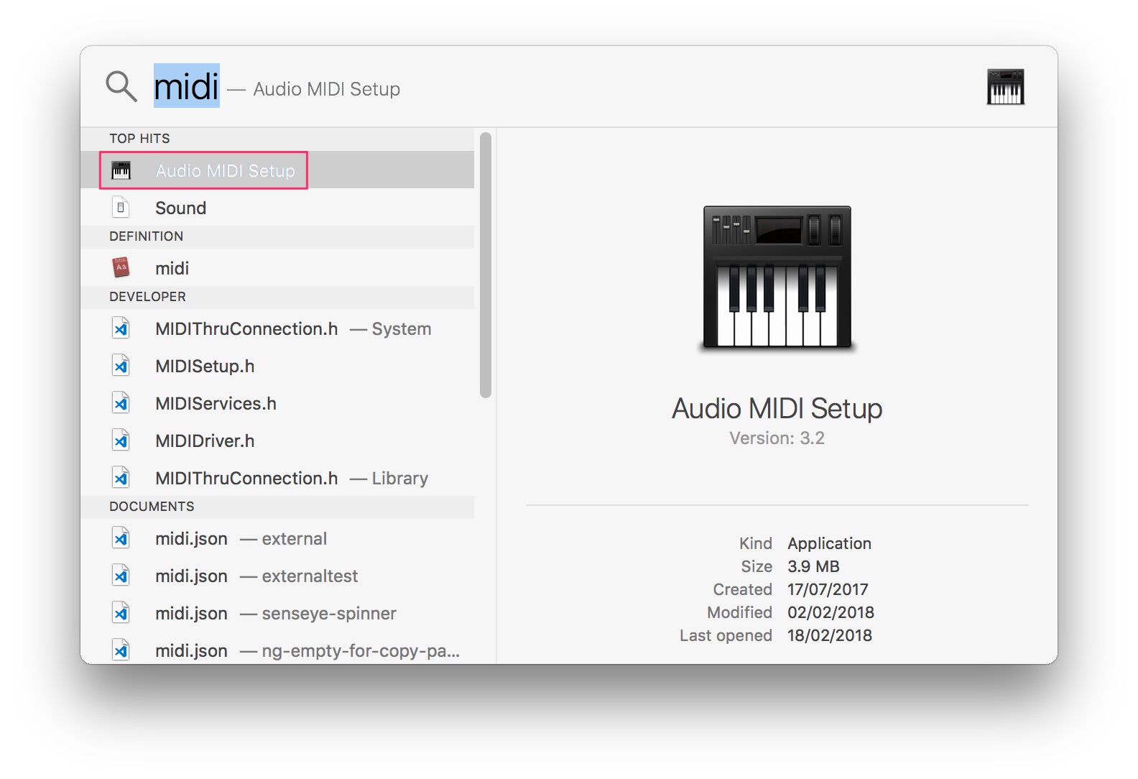The image size is (1138, 779).
Task: Click the large Audio MIDI Setup preview icon
Action: point(777,278)
